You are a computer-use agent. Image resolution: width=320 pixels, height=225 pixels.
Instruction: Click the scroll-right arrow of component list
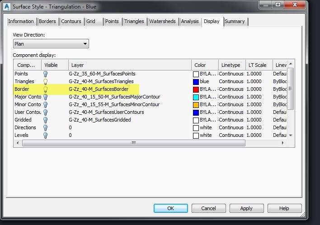point(282,143)
